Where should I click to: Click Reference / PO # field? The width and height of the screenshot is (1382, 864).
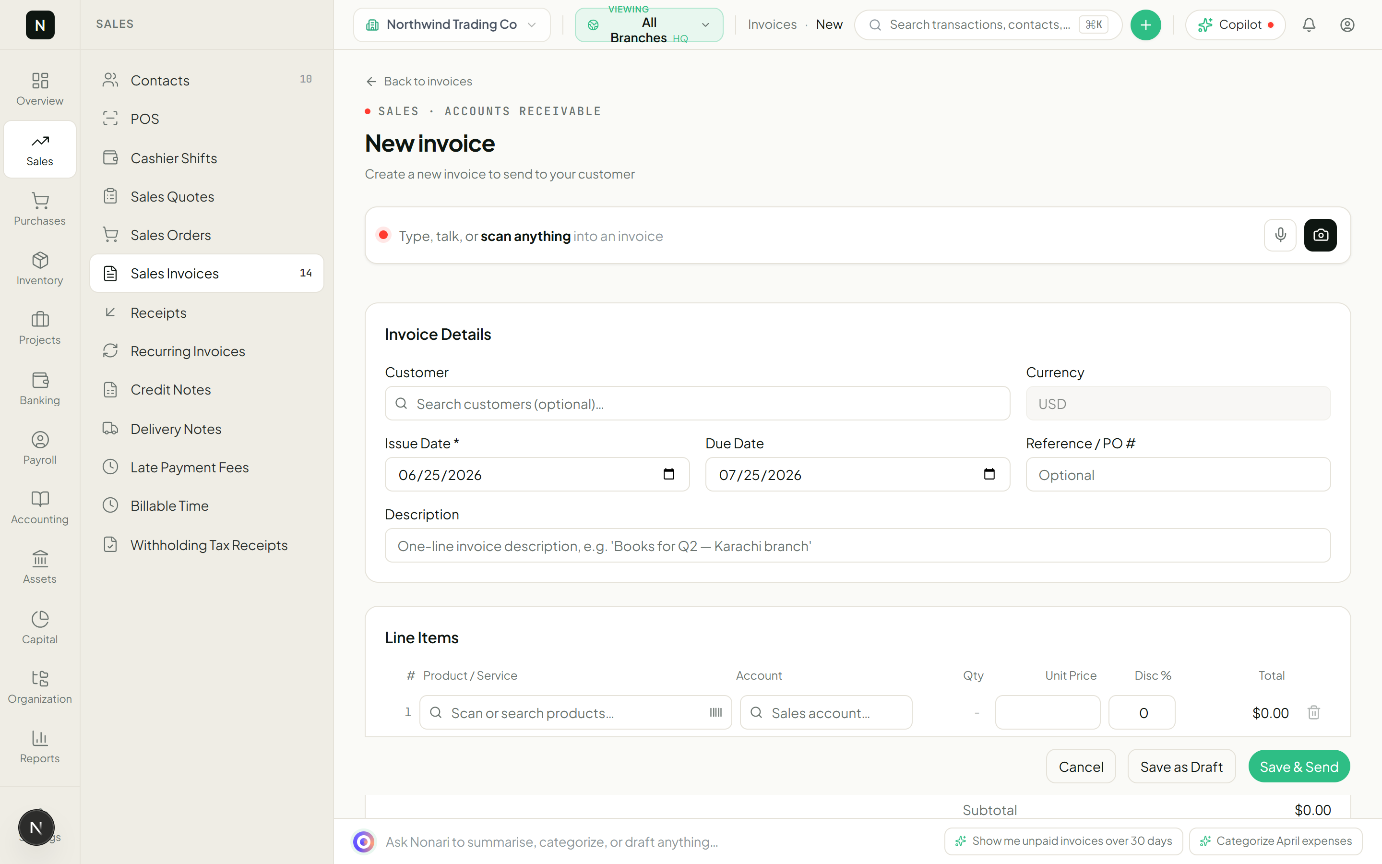[x=1178, y=474]
